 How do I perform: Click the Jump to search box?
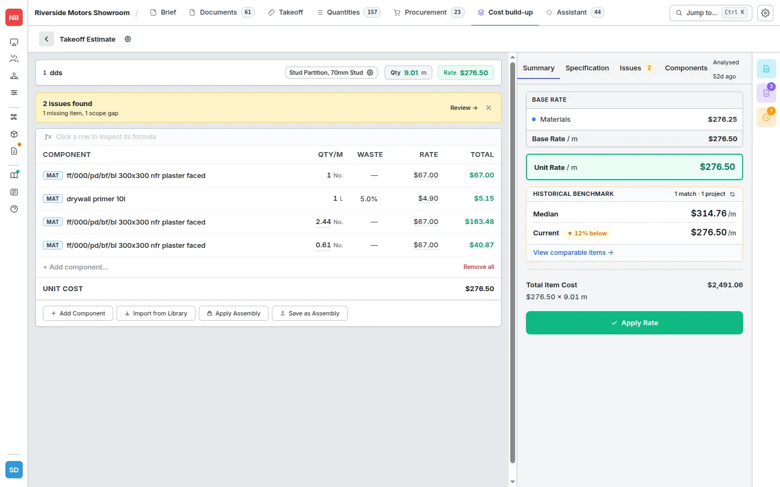pos(711,12)
